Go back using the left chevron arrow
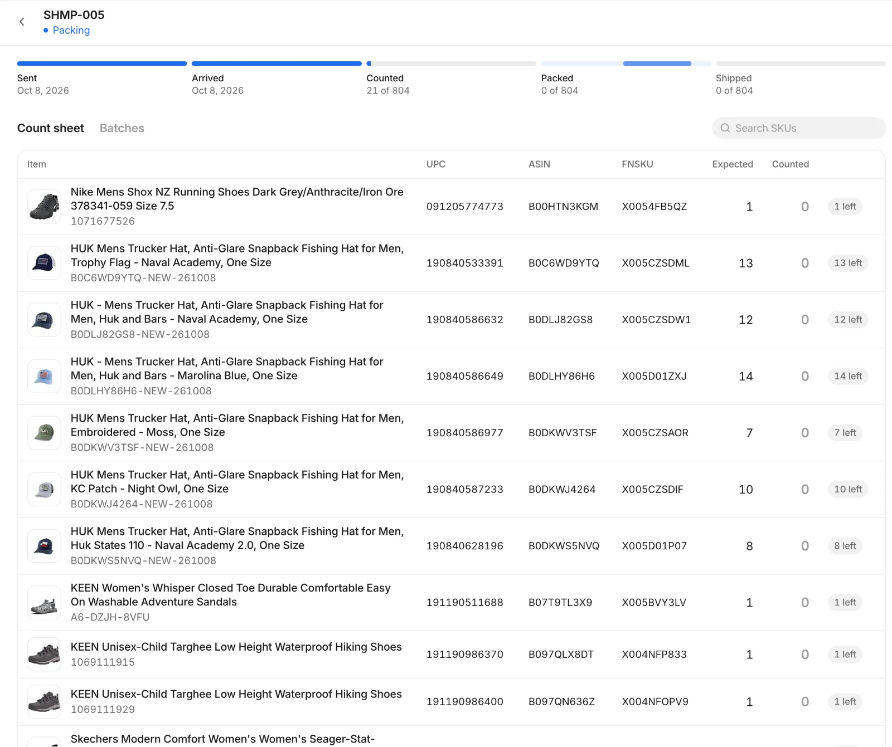 point(22,22)
